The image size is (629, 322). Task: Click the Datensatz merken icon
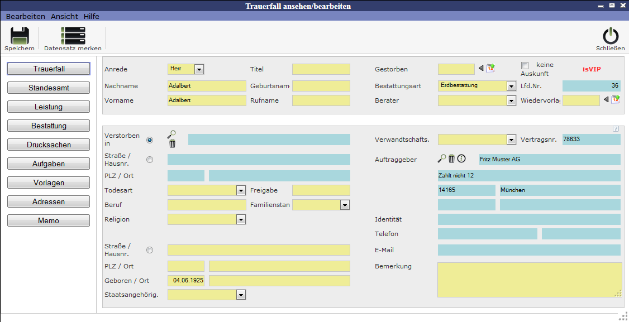click(x=73, y=36)
